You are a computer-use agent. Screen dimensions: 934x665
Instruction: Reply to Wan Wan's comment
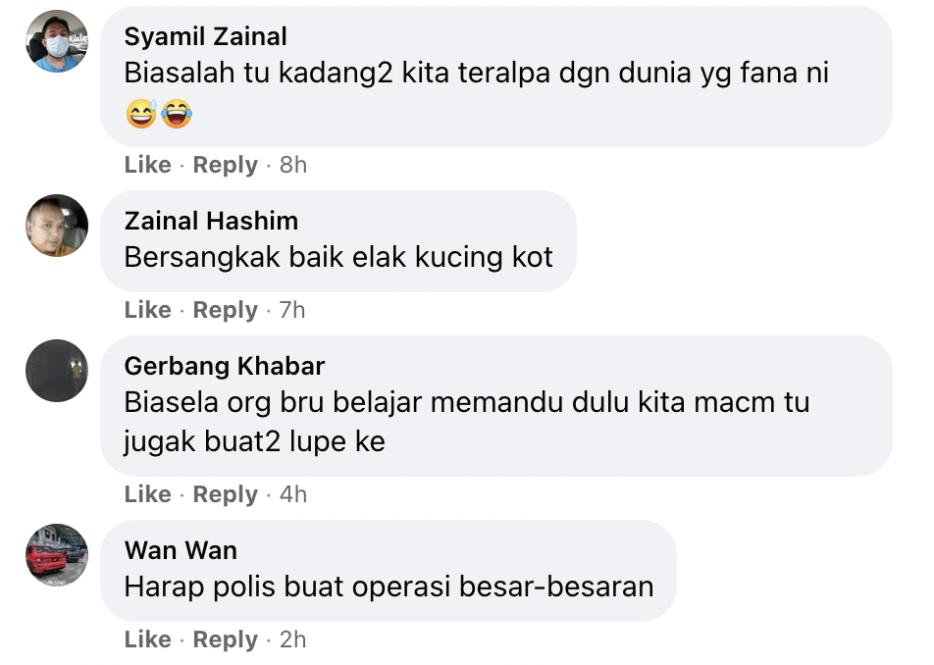point(225,639)
